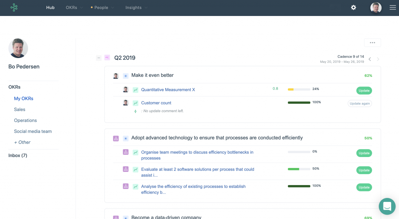399x219 pixels.
Task: Click key result chart icon for Customer count
Action: pos(135,103)
